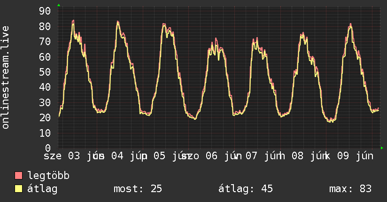This screenshot has width=387, height=202.
Task: Click the max: 83 statistic
Action: (350, 189)
